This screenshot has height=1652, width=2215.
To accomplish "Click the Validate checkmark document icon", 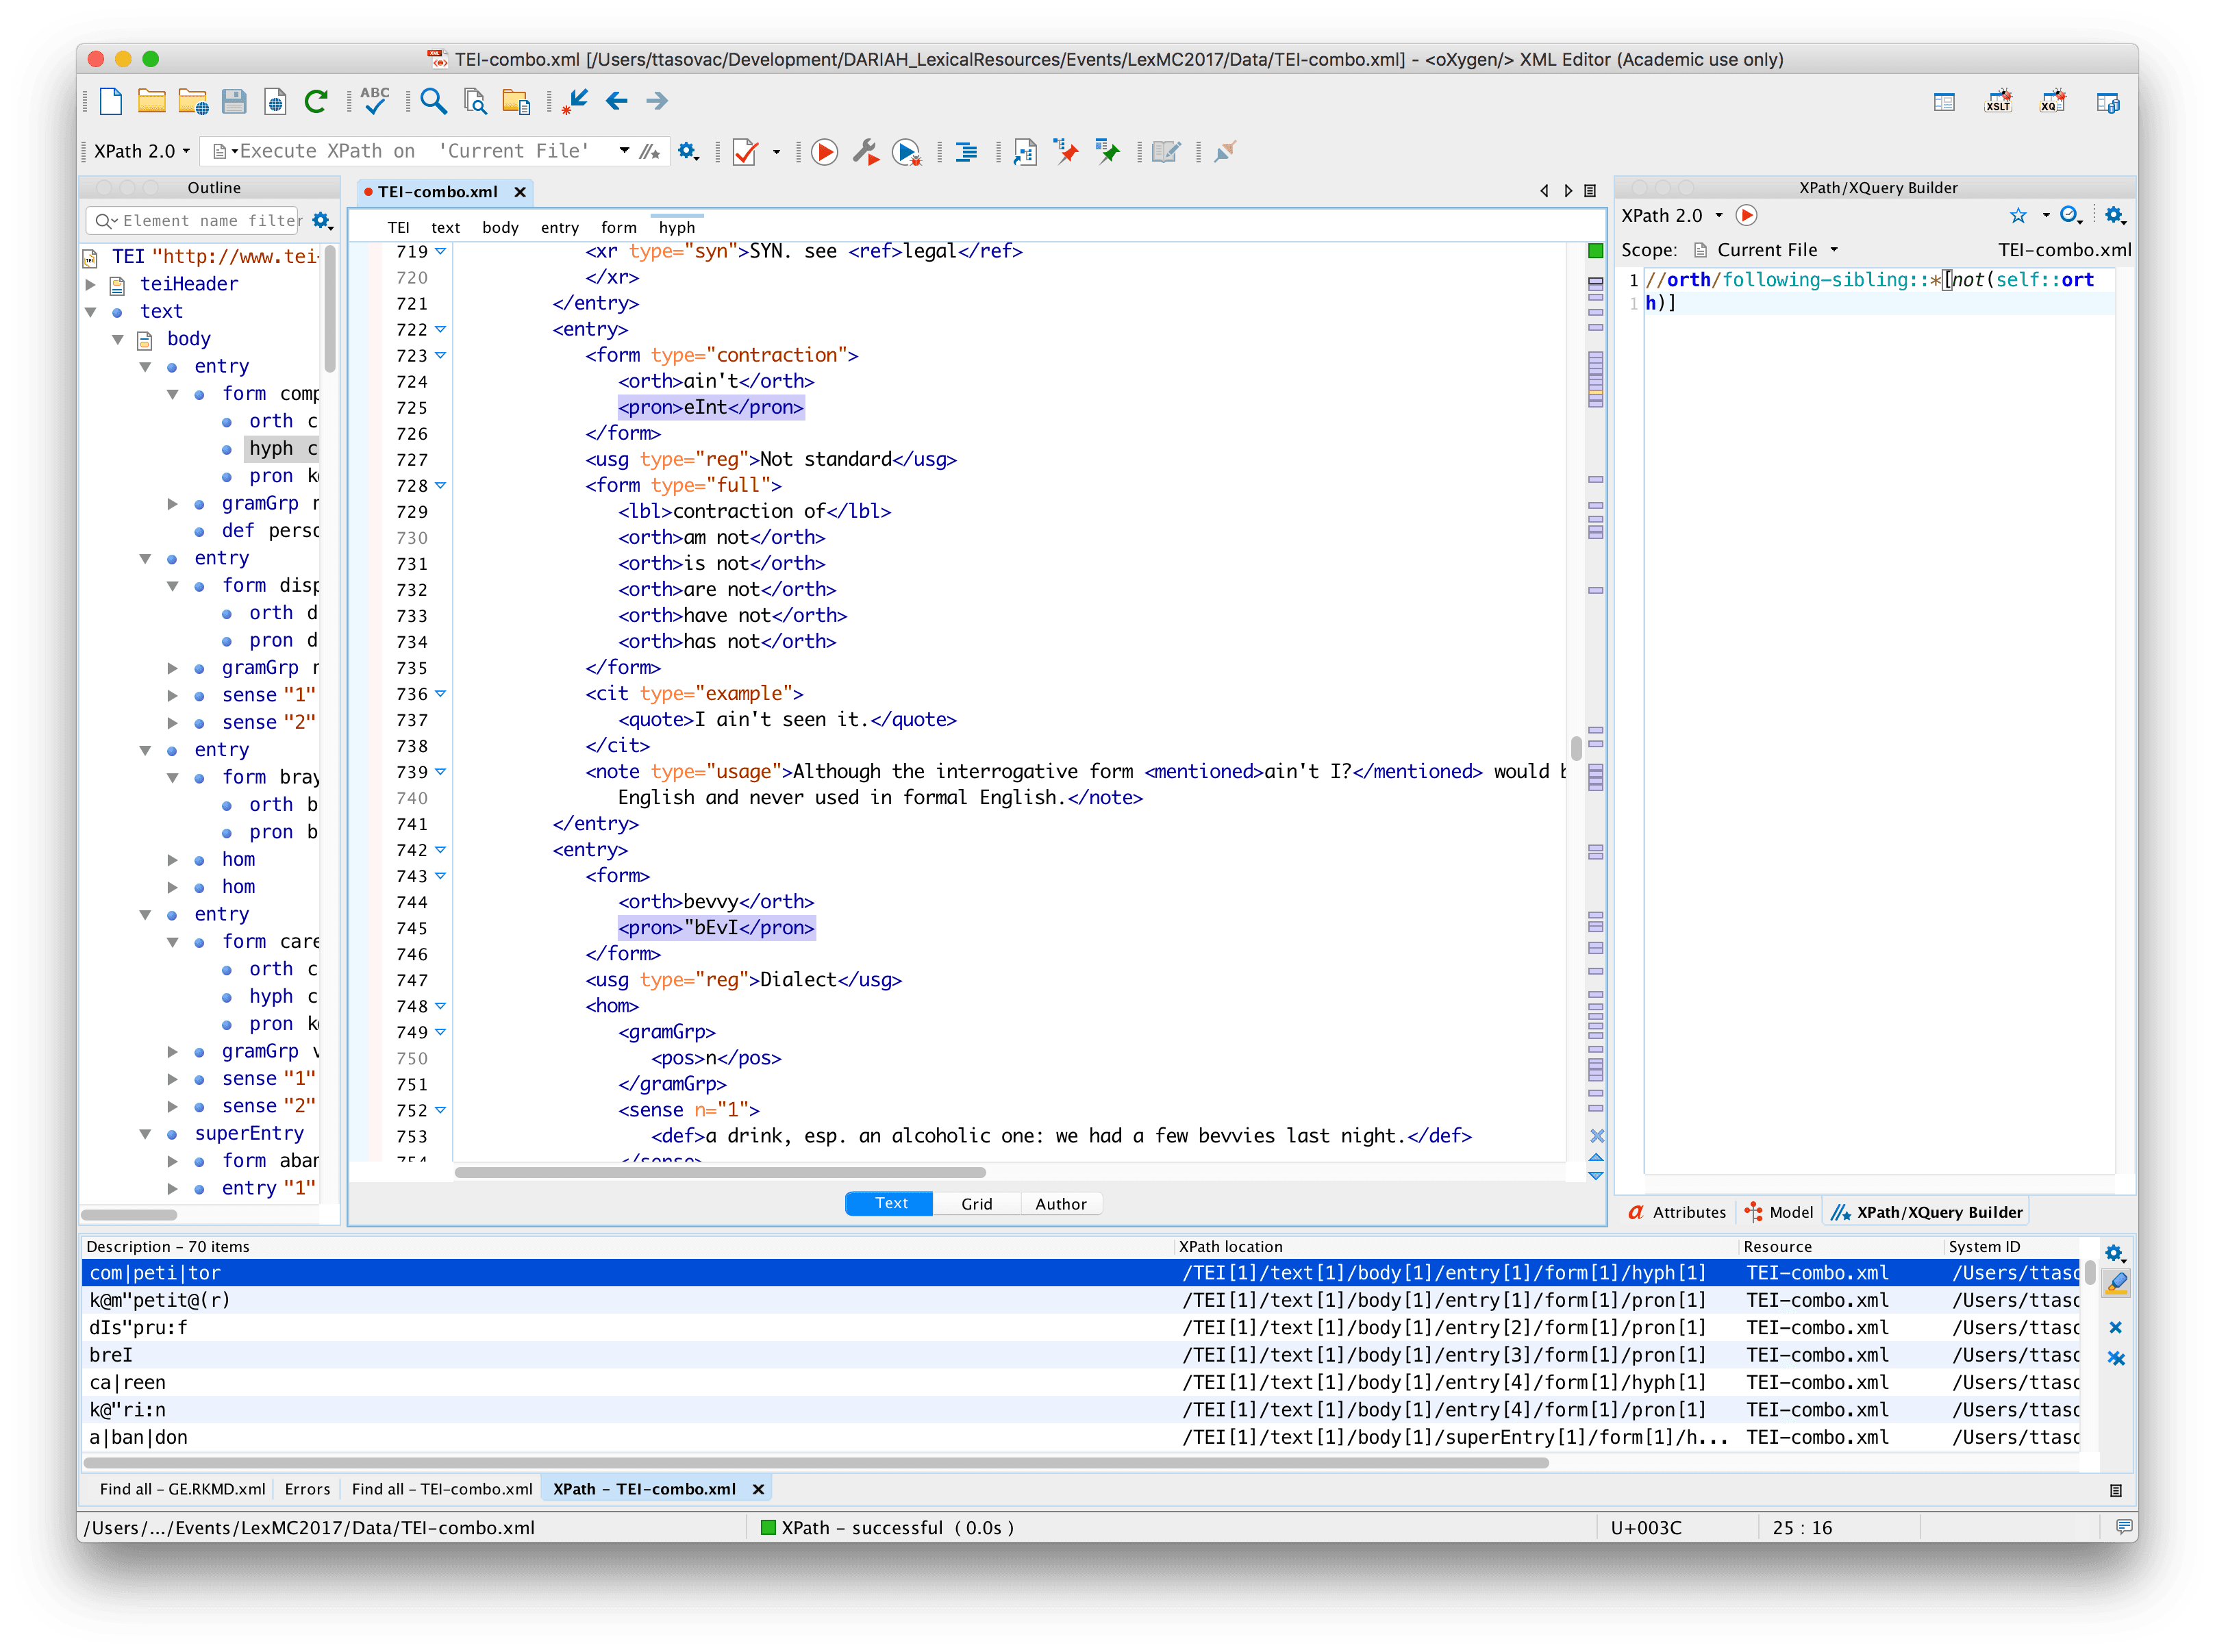I will 745,152.
